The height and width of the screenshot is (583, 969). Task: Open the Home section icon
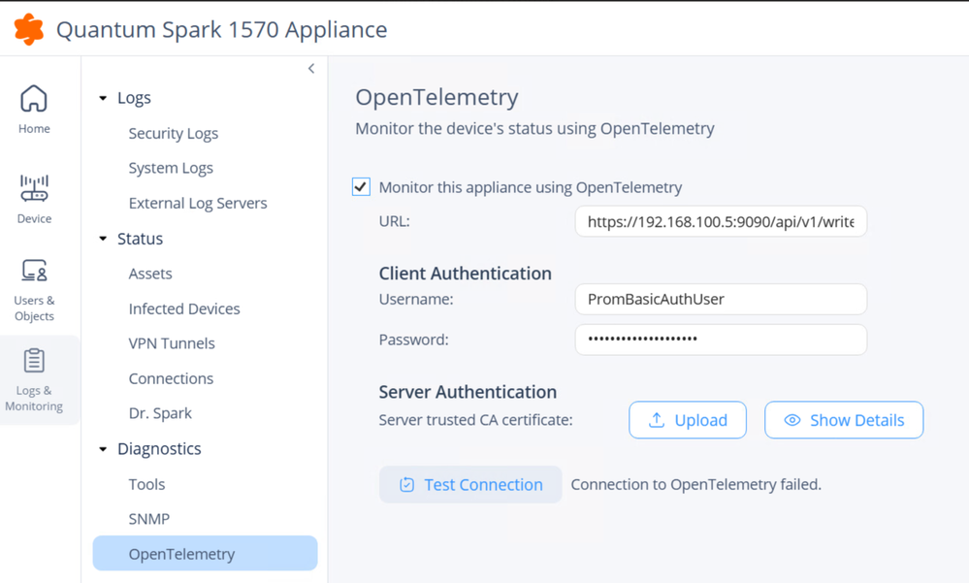(34, 99)
